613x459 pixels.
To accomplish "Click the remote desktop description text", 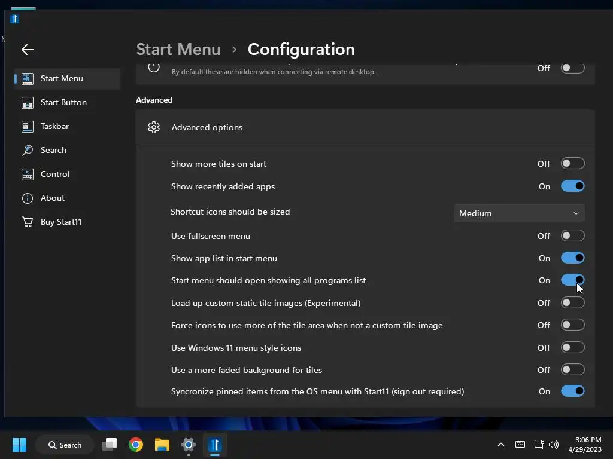I will click(273, 72).
